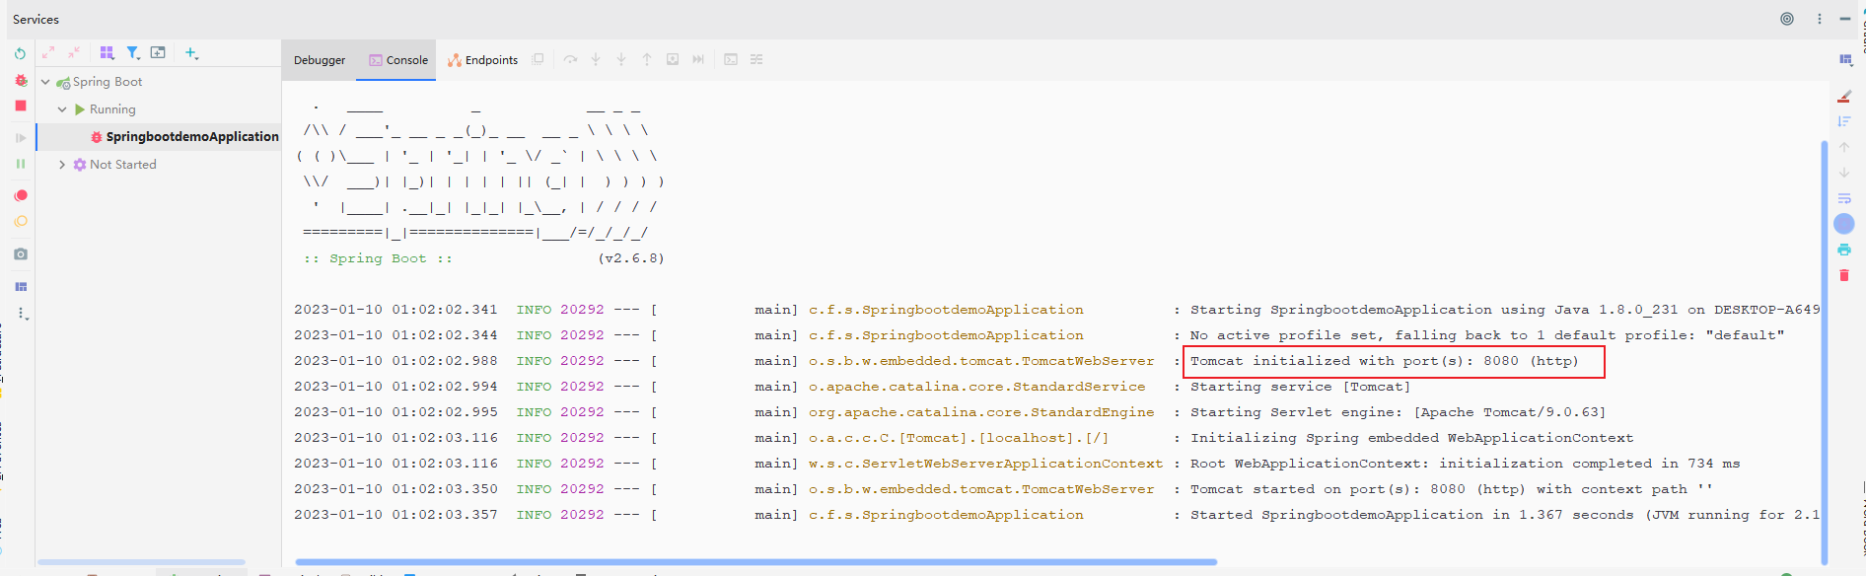The height and width of the screenshot is (576, 1866).
Task: Click the ':: Spring Boot ::' banner text
Action: (x=378, y=258)
